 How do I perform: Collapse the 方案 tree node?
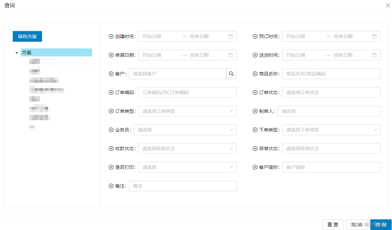tap(16, 52)
